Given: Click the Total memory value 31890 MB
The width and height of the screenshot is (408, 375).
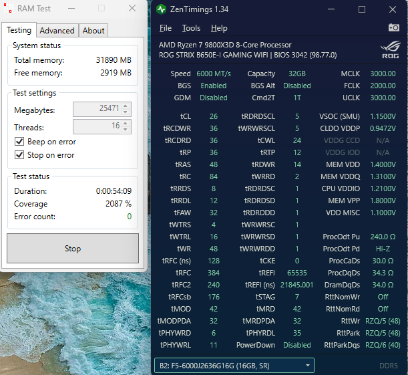Looking at the screenshot, I should click(x=114, y=60).
